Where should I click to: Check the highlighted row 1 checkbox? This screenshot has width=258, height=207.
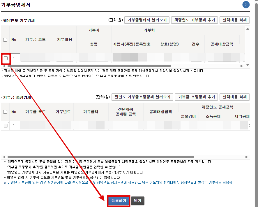5,57
